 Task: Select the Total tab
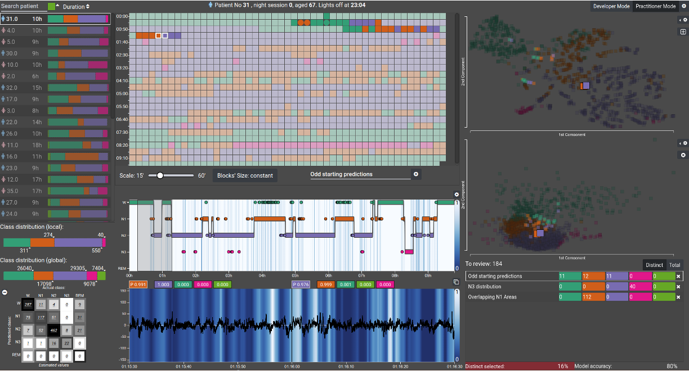click(x=674, y=265)
